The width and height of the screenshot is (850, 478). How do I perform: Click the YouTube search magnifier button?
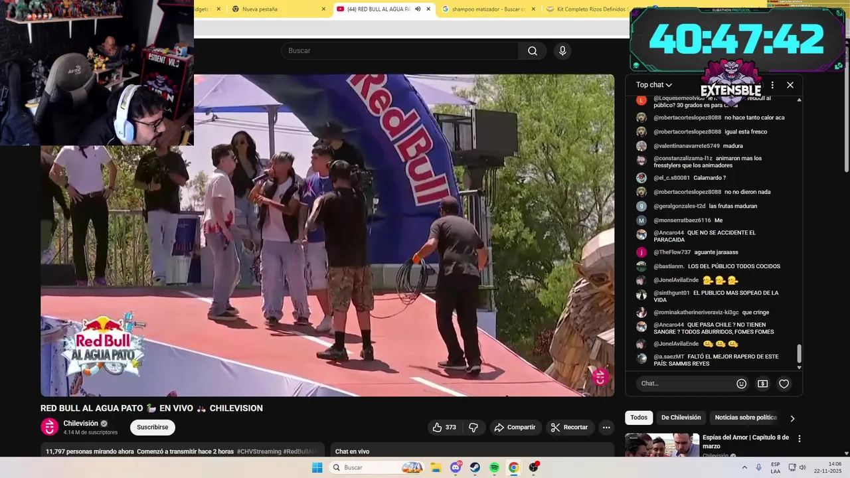click(x=532, y=51)
